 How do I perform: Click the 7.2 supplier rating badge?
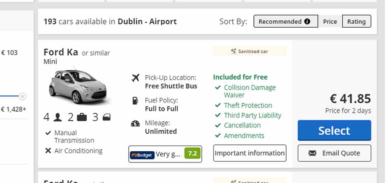(x=192, y=154)
